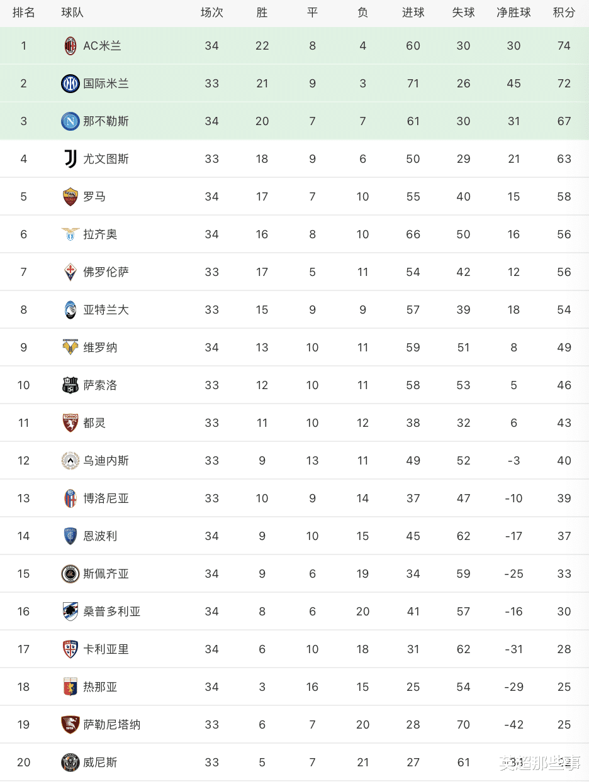Open the 那不勒斯 Napoli crest icon
The image size is (589, 782).
[x=70, y=121]
